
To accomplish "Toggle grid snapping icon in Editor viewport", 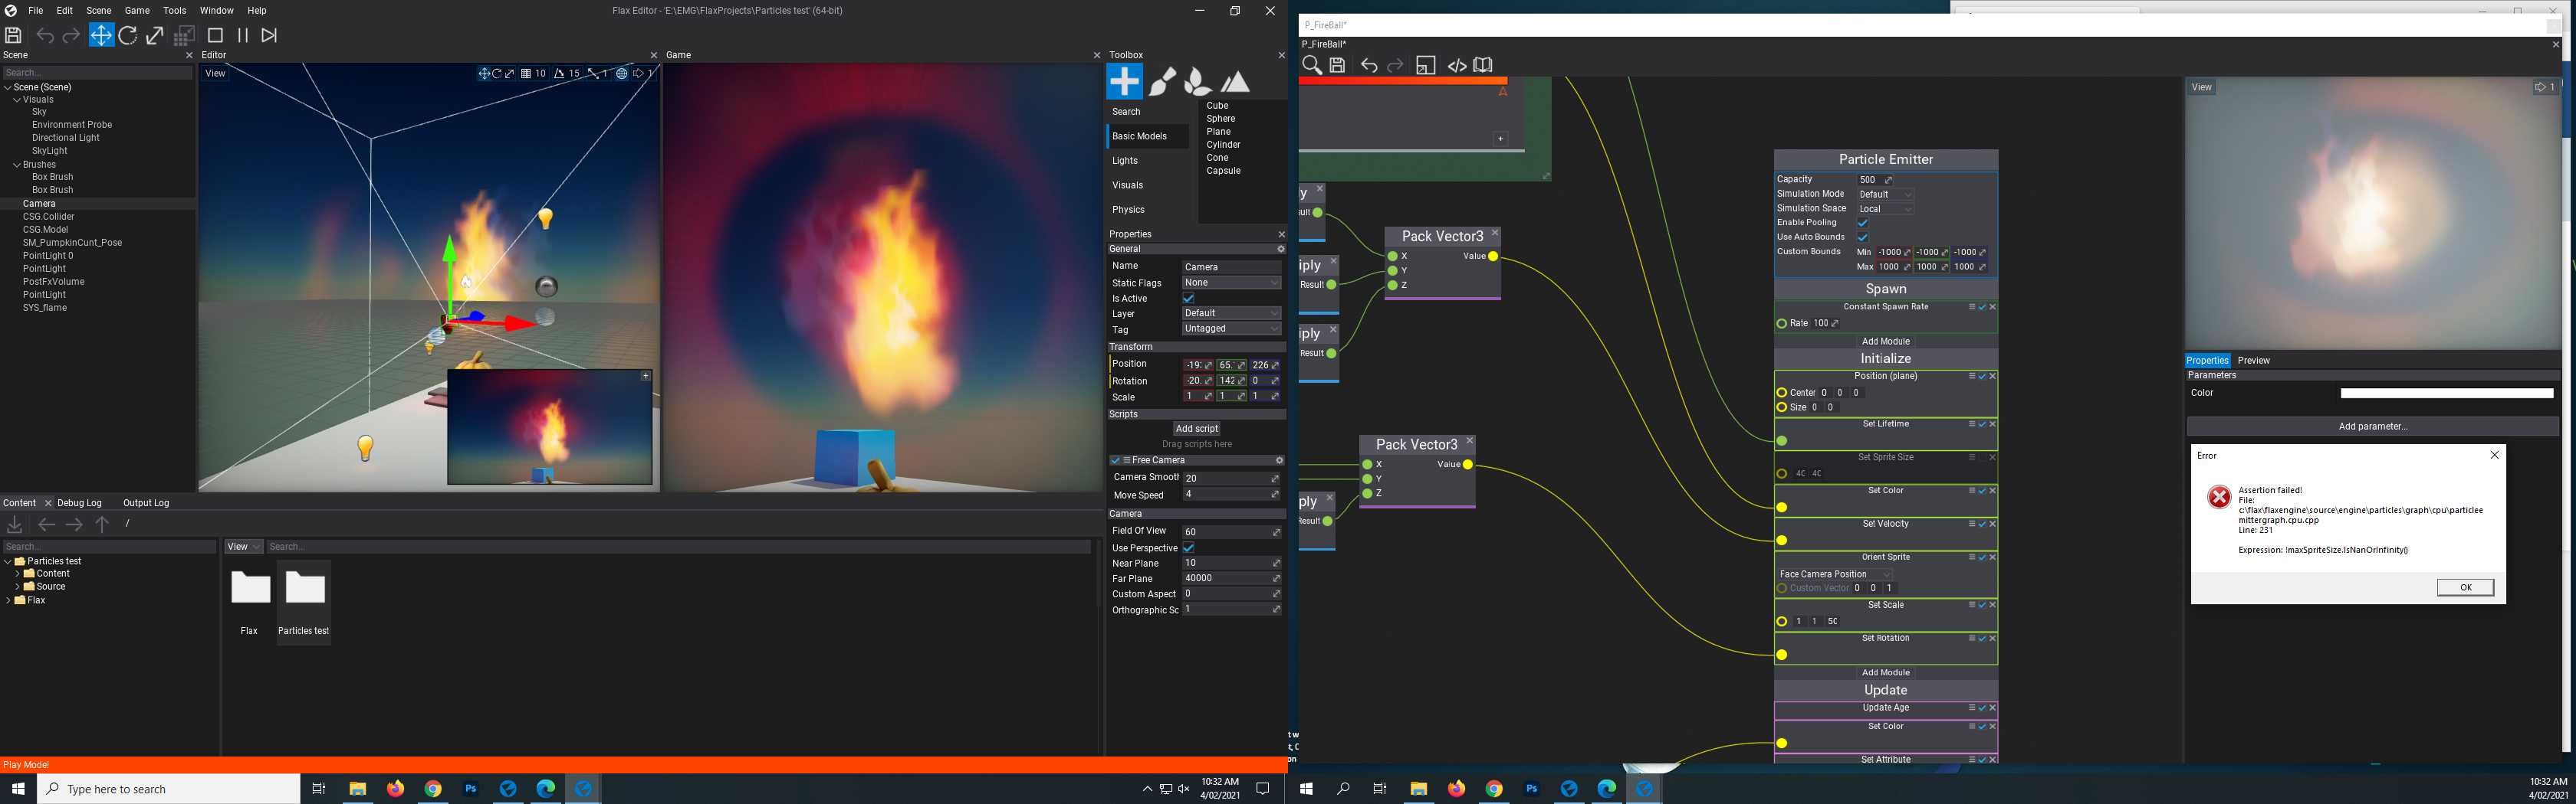I will (x=526, y=73).
